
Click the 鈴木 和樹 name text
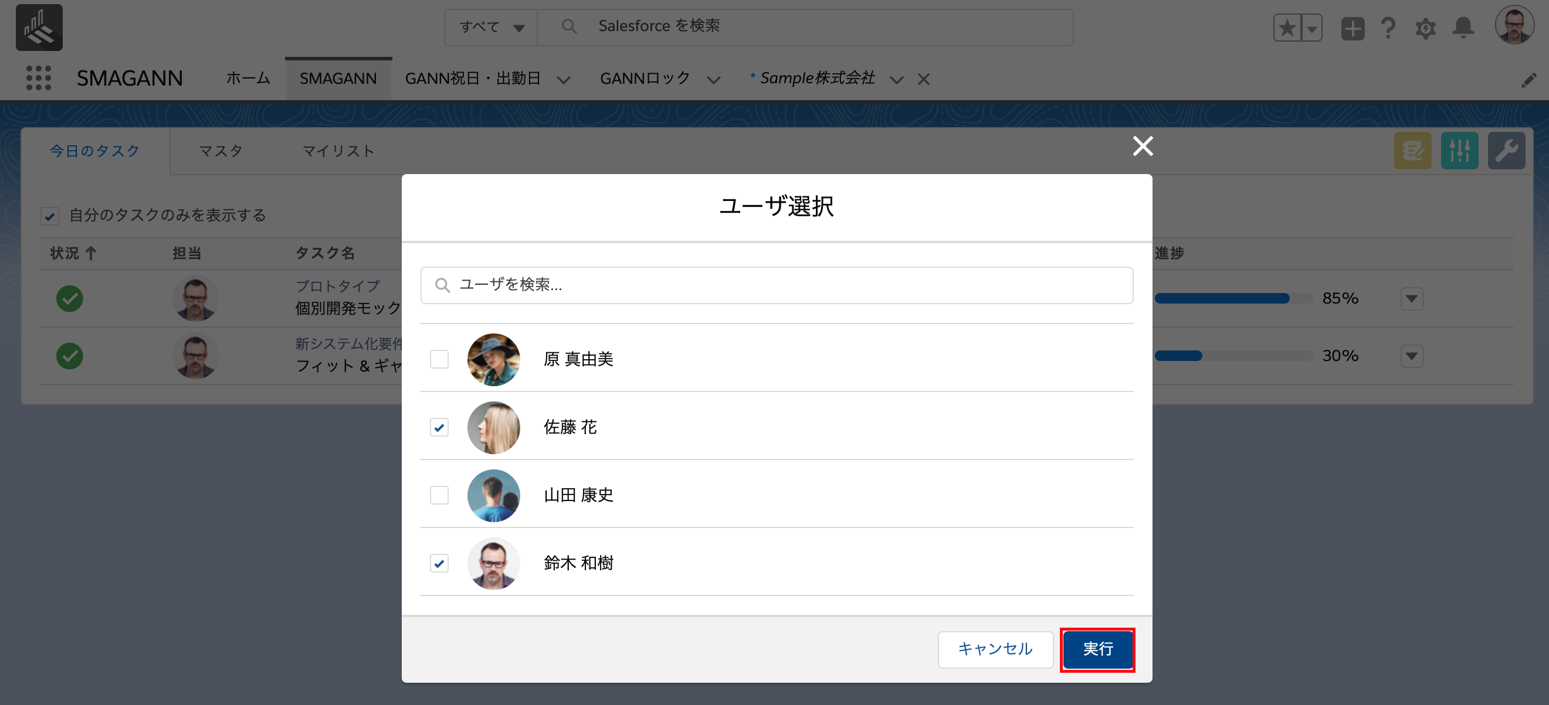coord(578,563)
